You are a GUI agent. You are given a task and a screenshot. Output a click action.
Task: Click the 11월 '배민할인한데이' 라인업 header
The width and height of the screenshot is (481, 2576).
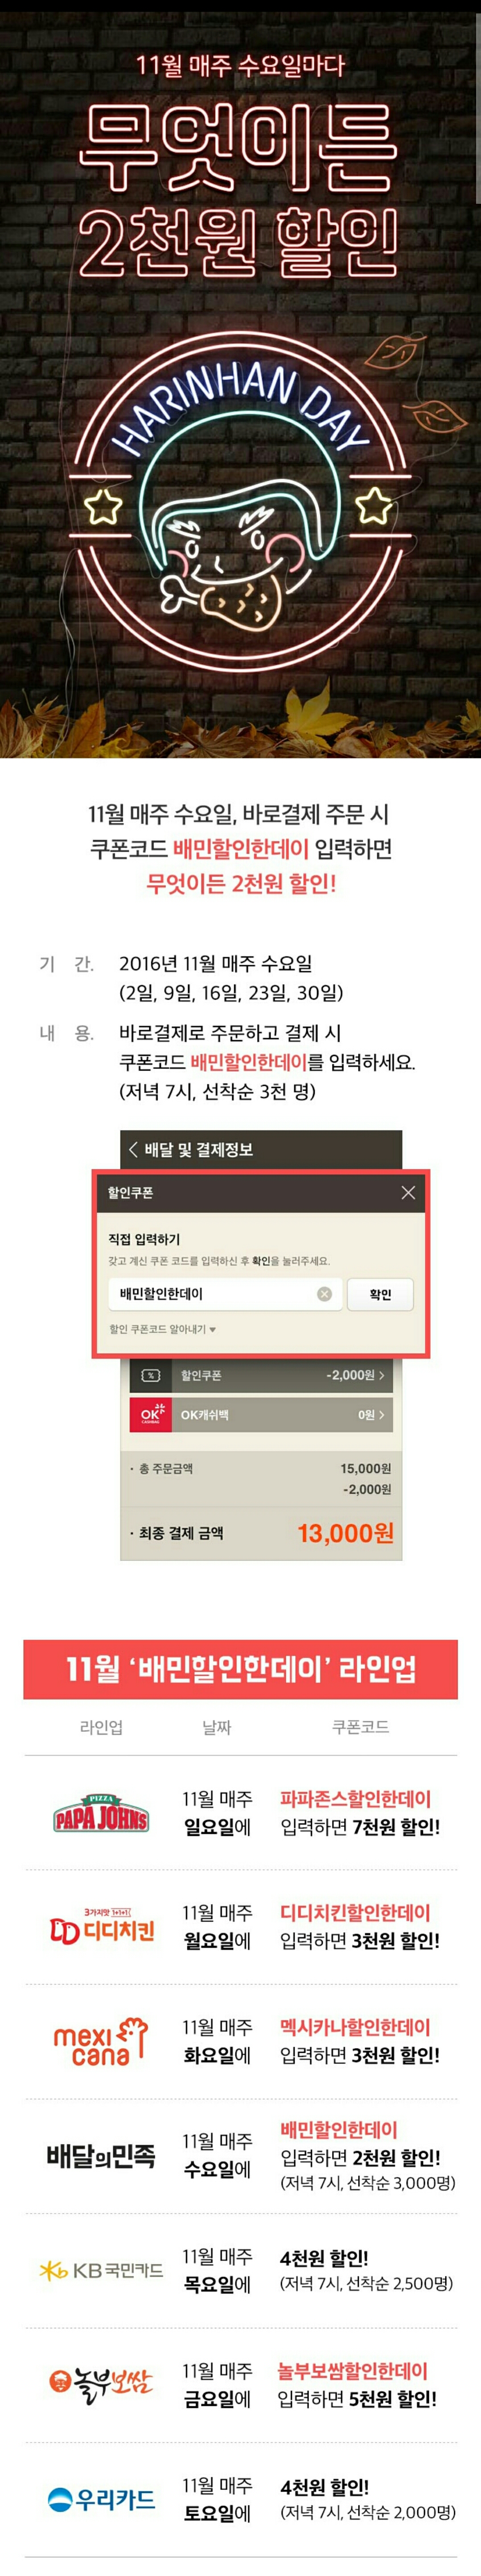(240, 1669)
